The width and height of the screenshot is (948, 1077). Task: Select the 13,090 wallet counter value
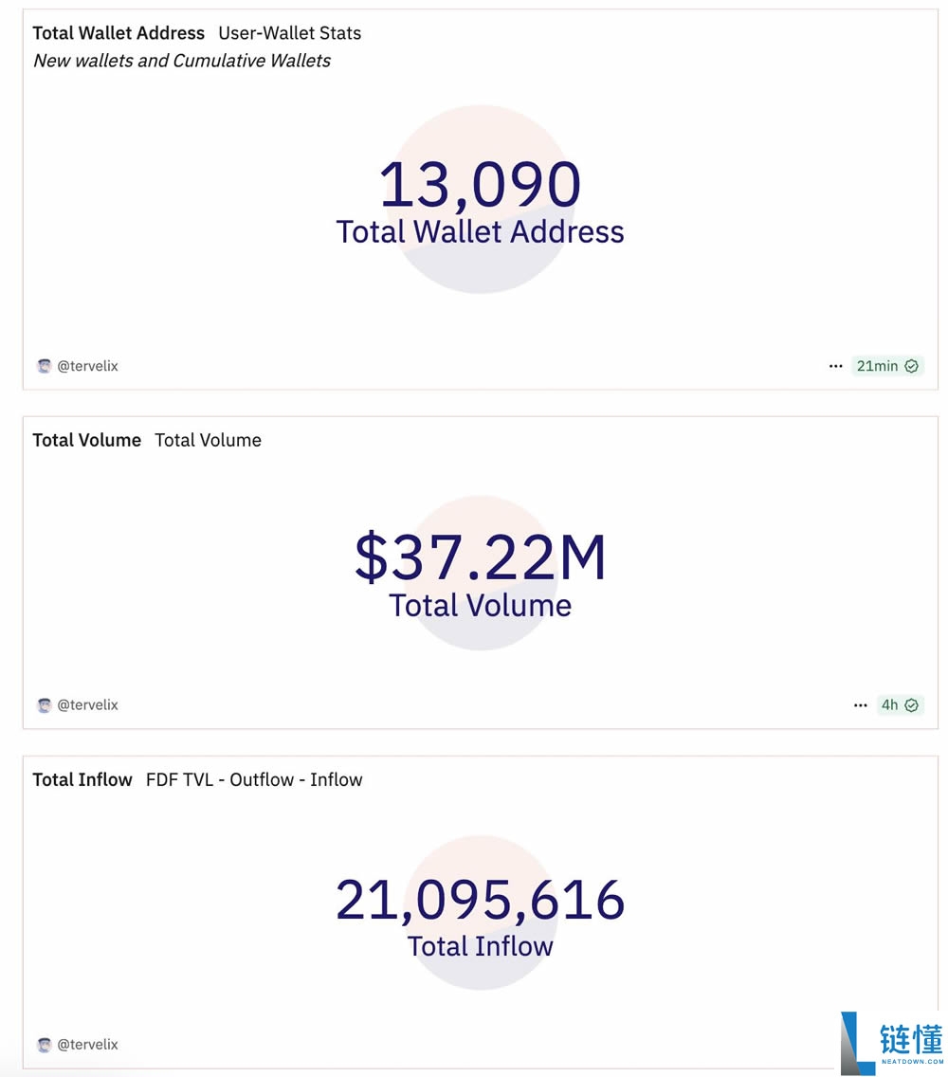click(480, 185)
